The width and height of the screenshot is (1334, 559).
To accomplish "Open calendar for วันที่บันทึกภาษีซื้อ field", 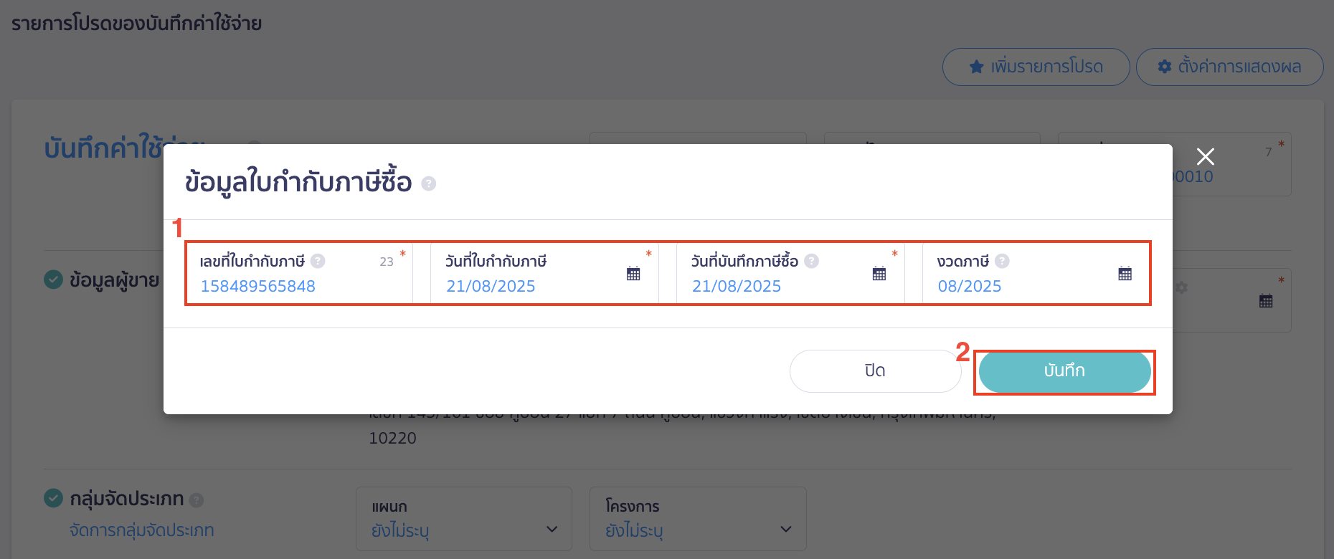I will point(879,273).
